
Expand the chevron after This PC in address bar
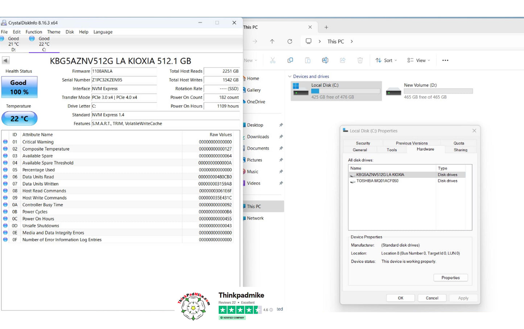[x=352, y=41]
